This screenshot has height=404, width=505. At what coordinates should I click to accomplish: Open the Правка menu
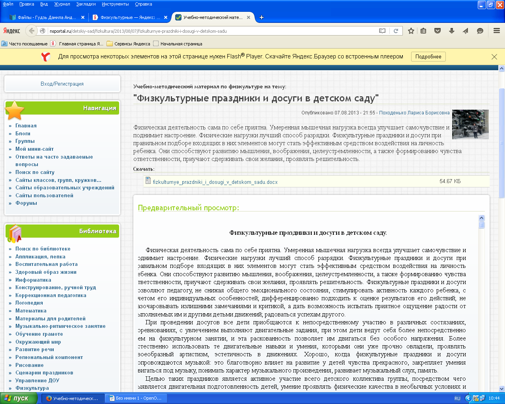tap(26, 4)
